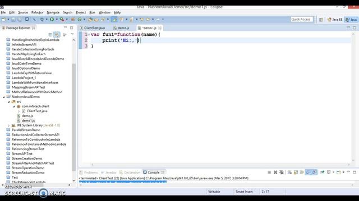Toggle Link with Editor in Package Explorer
The width and height of the screenshot is (359, 201).
click(57, 35)
